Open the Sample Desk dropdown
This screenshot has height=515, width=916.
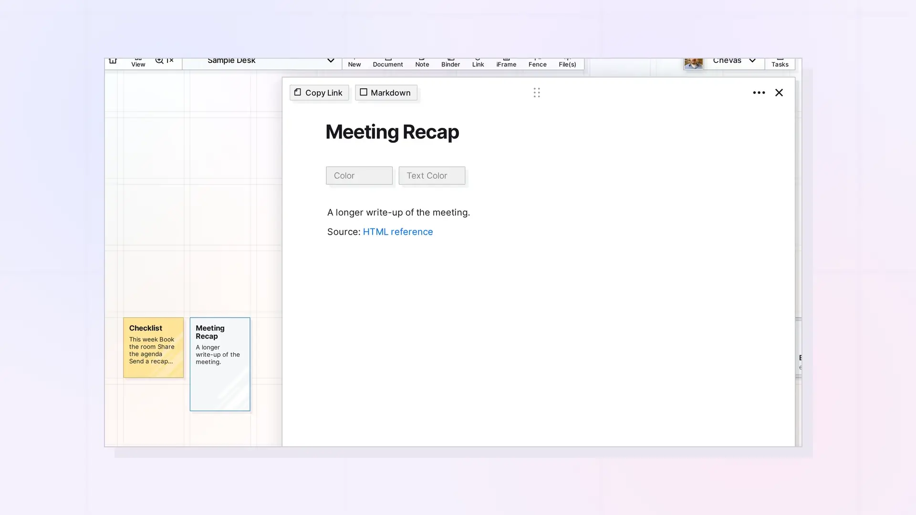point(262,64)
